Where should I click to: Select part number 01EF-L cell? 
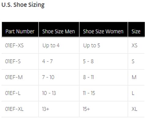coord(20,93)
